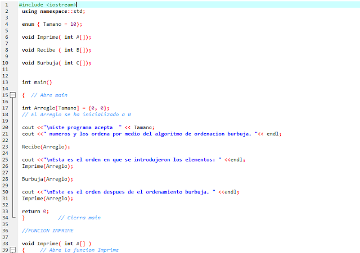This screenshot has width=360, height=253.
Task: Click line number 28 in the gutter
Action: tap(5, 179)
